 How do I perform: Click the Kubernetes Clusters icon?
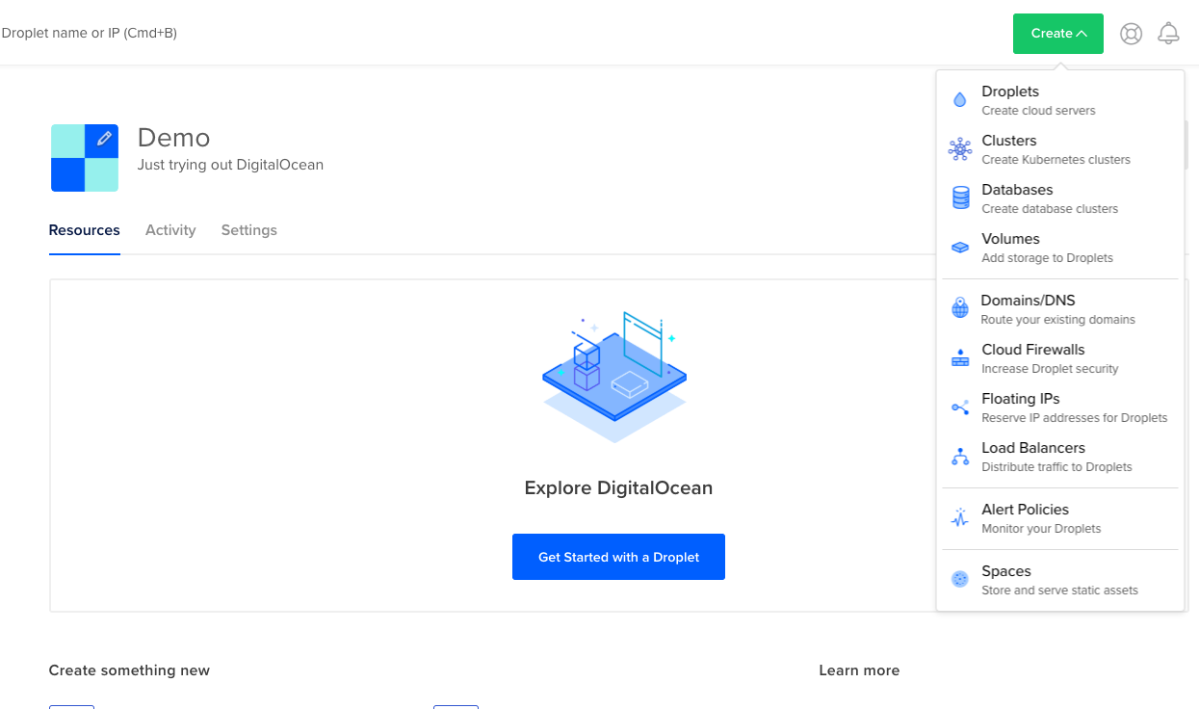point(960,149)
